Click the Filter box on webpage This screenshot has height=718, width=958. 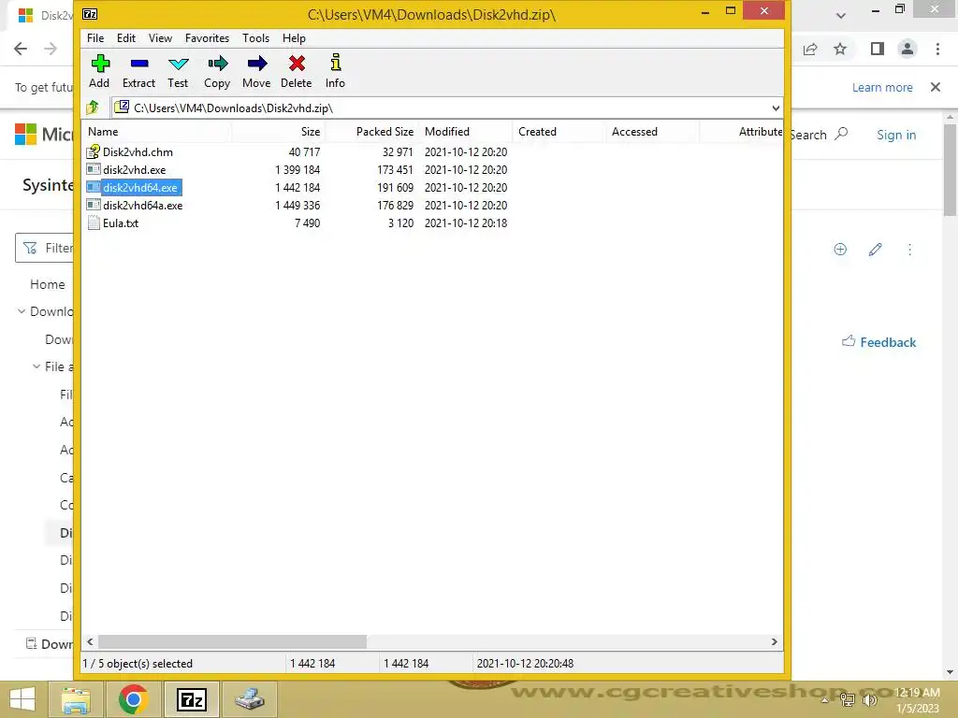(x=44, y=248)
